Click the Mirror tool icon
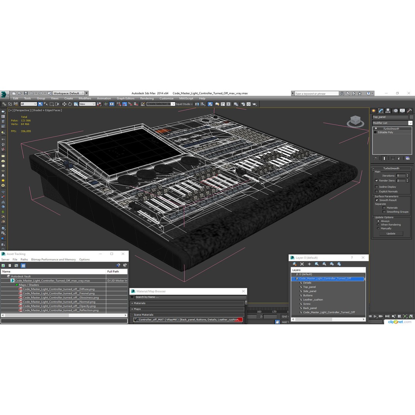This screenshot has height=415, width=415. (197, 104)
